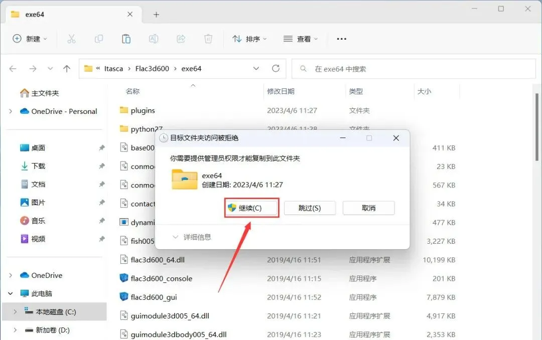Sort by Type (类型) column header
The height and width of the screenshot is (340, 542).
click(356, 91)
